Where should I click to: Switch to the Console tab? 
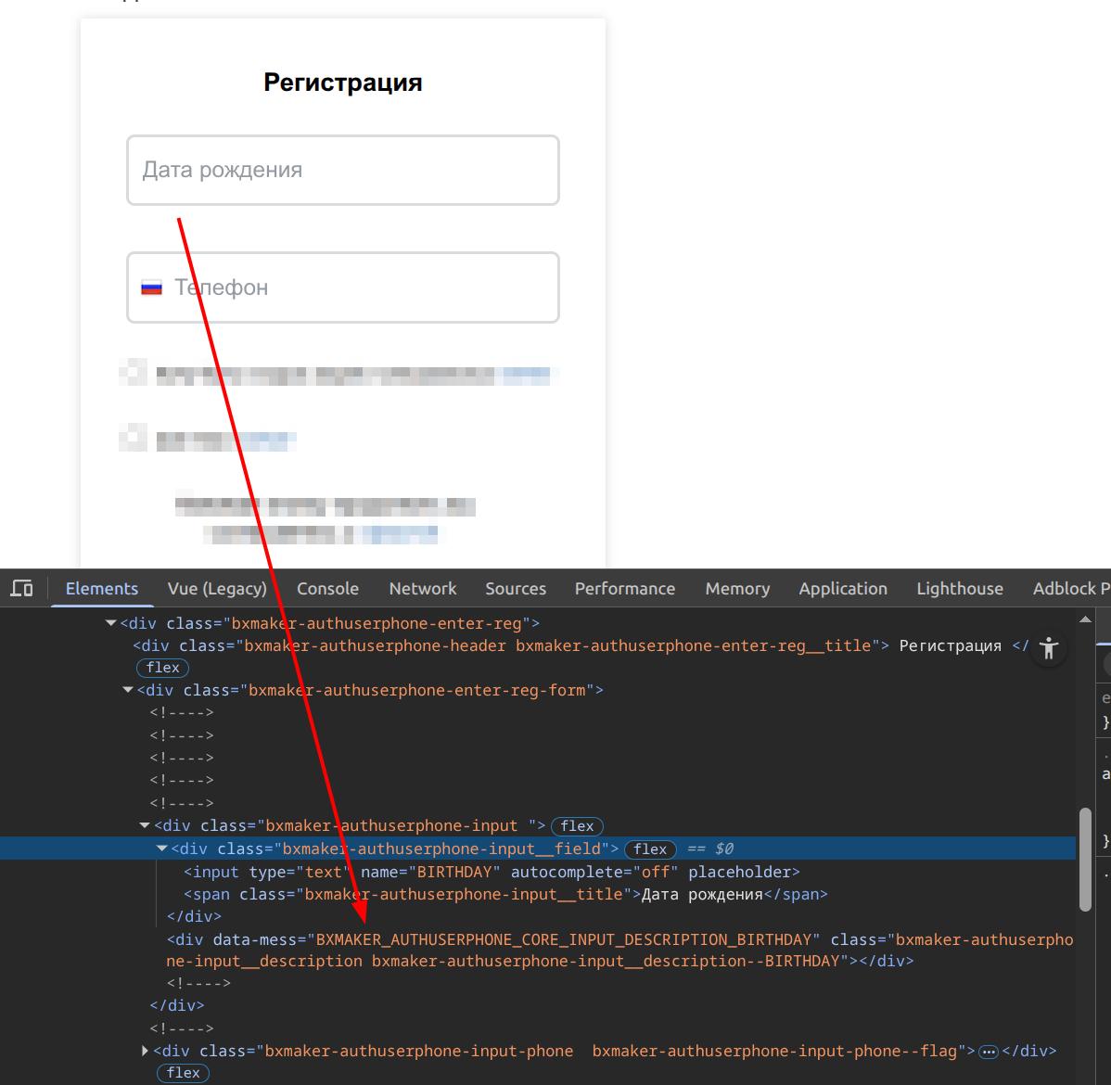[327, 589]
